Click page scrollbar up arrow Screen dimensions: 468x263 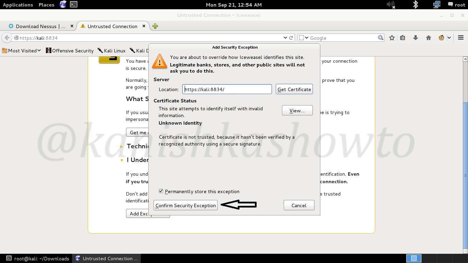(465, 59)
